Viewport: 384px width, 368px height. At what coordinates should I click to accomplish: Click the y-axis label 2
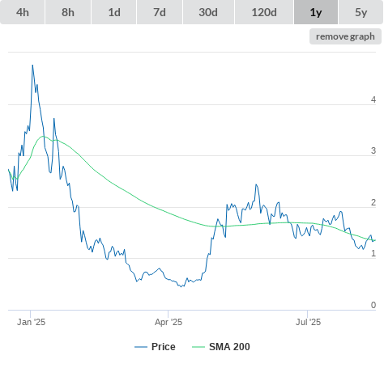click(373, 202)
